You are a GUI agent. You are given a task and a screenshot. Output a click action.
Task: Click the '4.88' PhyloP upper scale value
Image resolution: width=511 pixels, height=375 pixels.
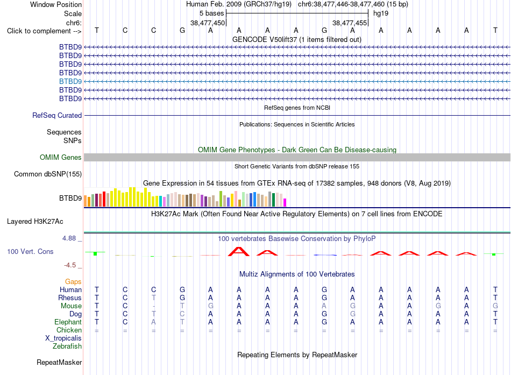point(69,238)
